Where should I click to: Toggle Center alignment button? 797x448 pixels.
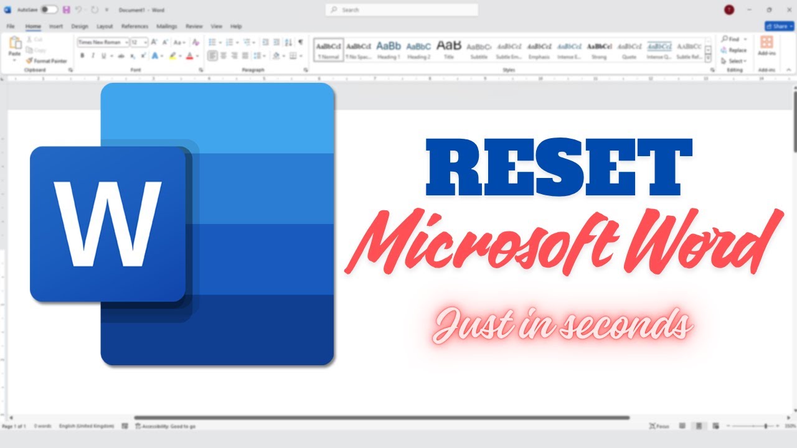[225, 56]
